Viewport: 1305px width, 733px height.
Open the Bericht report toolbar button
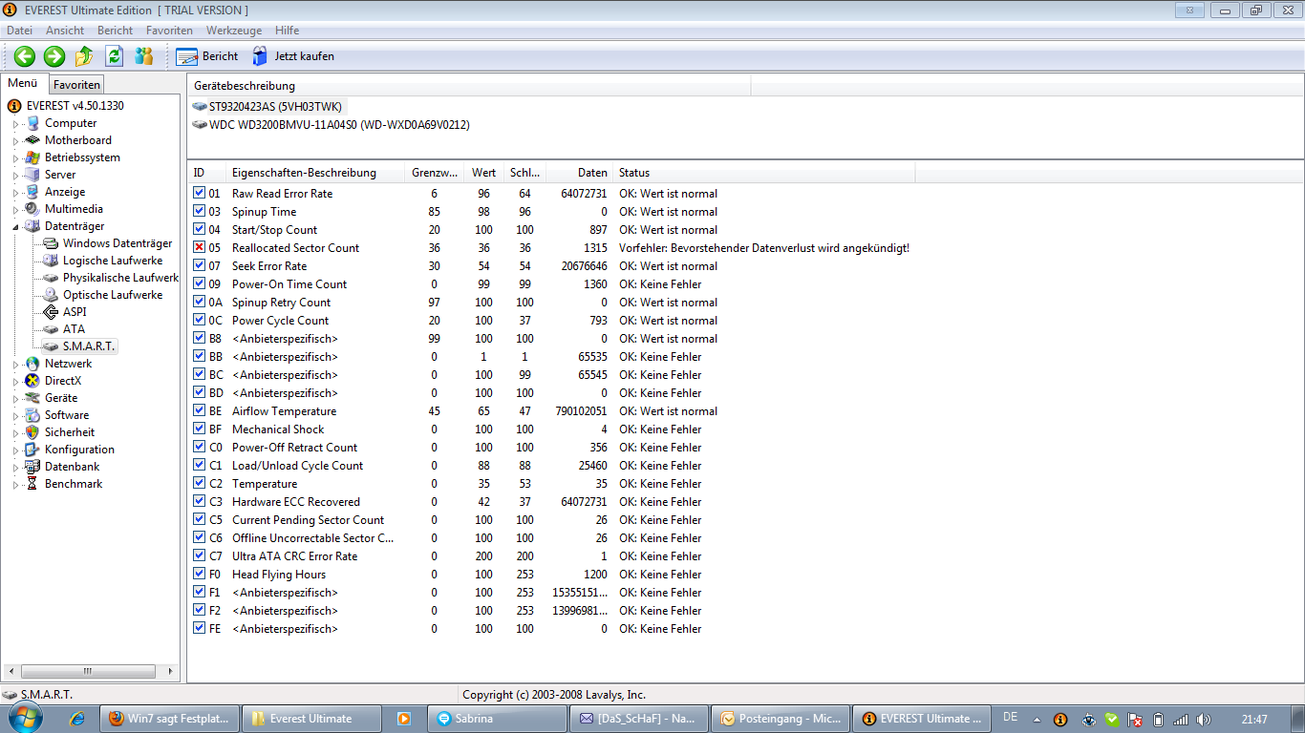coord(207,56)
